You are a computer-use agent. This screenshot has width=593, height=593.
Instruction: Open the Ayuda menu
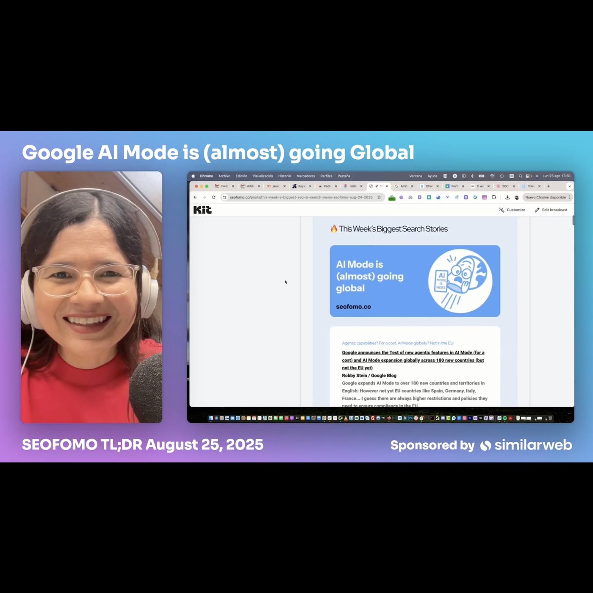432,176
